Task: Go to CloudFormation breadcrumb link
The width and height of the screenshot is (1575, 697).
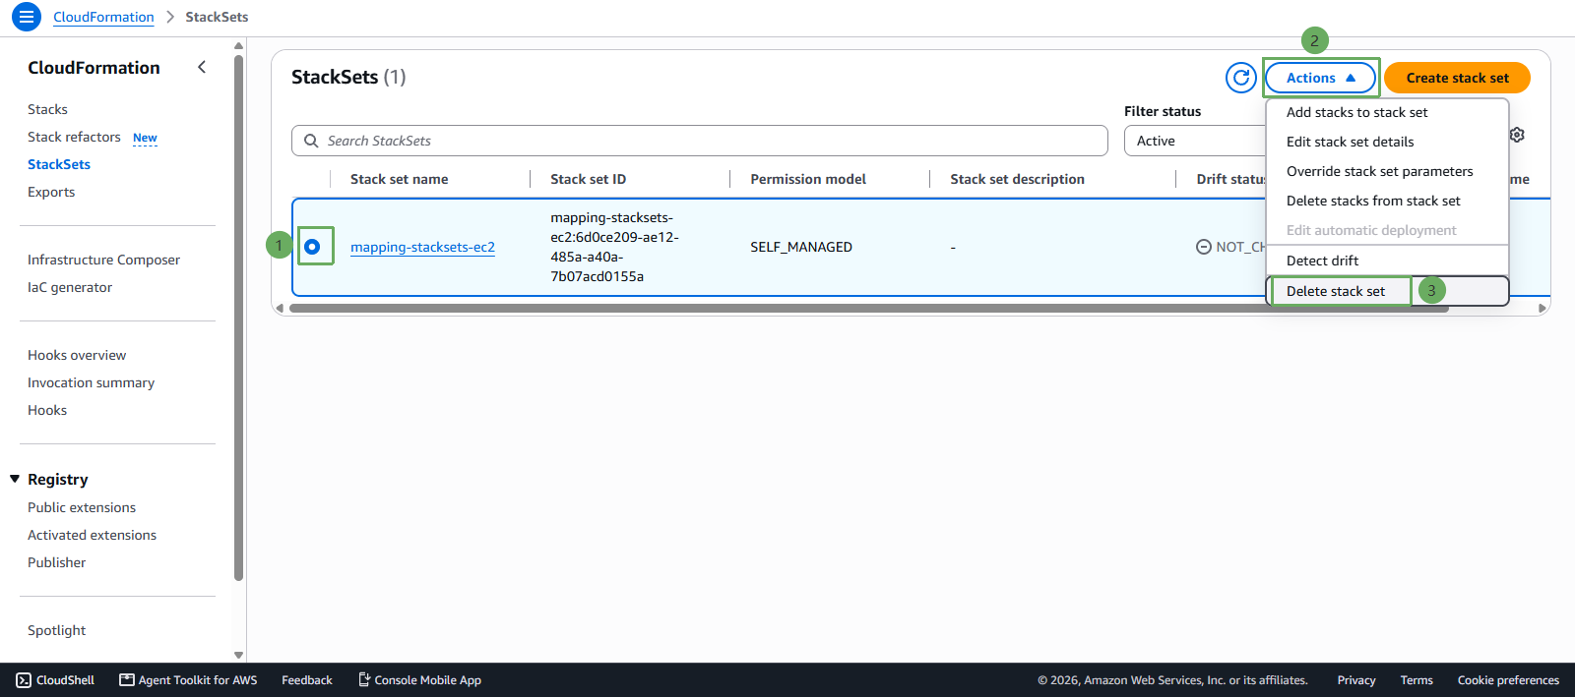Action: click(103, 17)
